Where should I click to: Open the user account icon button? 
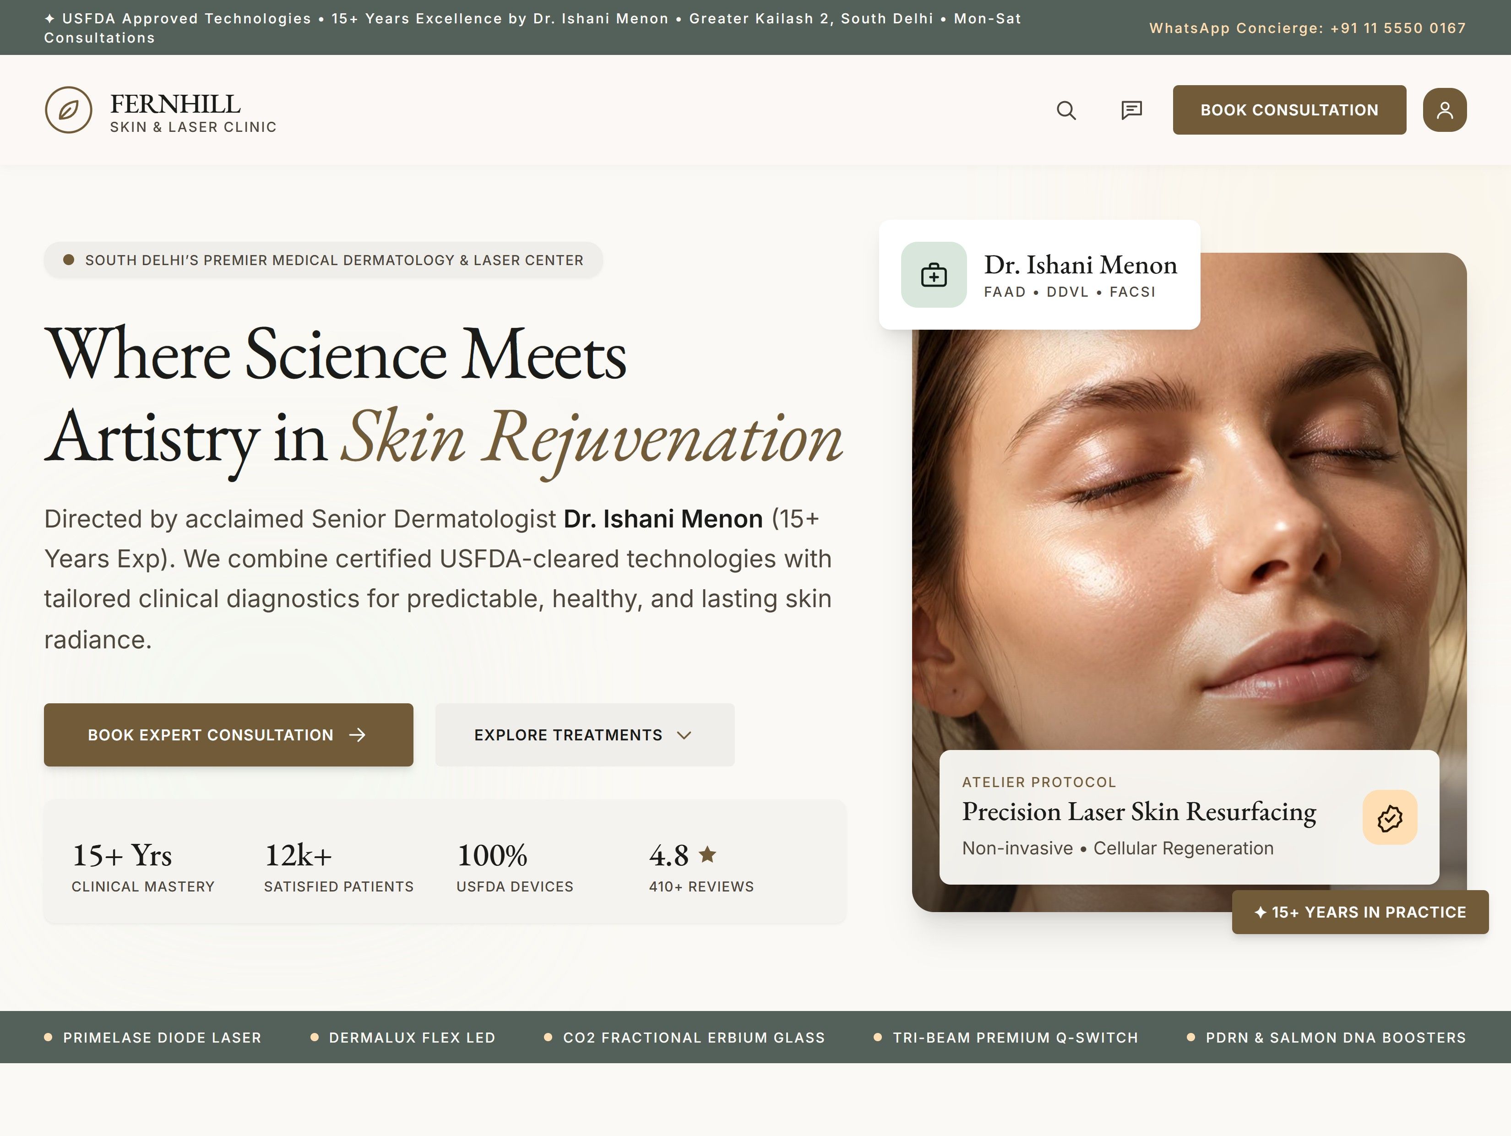point(1445,110)
